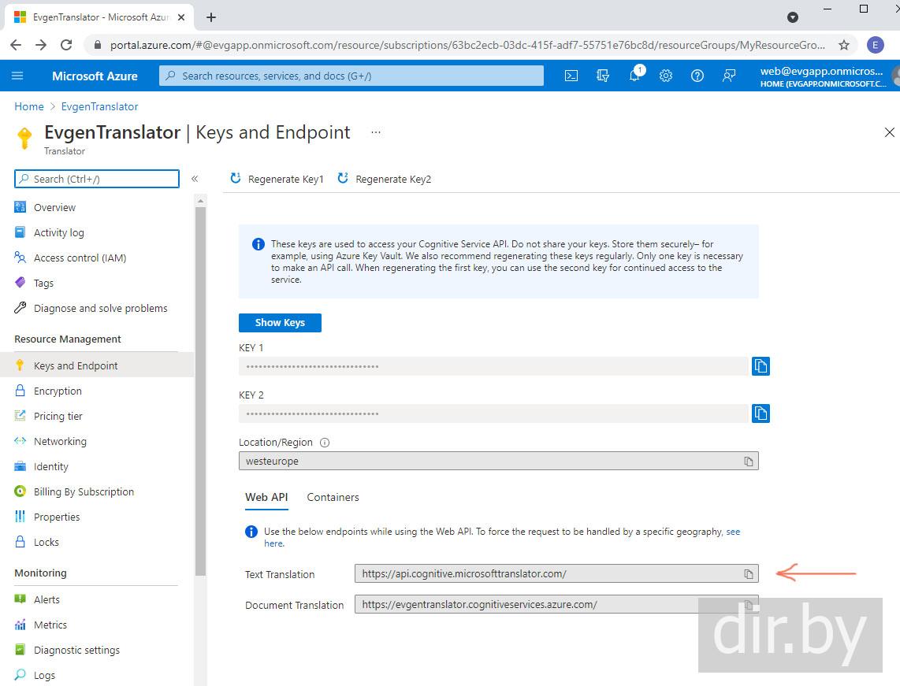This screenshot has width=900, height=686.
Task: Copy KEY 2 to clipboard
Action: click(761, 413)
